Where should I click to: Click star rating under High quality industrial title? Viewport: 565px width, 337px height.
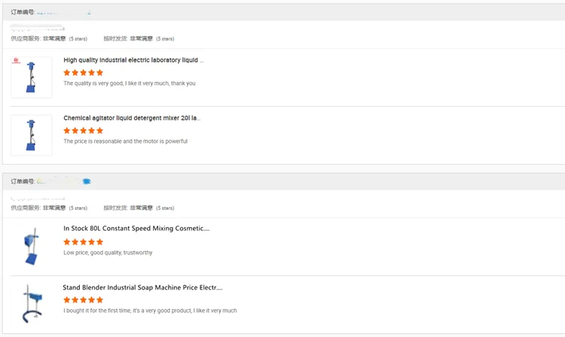click(83, 73)
